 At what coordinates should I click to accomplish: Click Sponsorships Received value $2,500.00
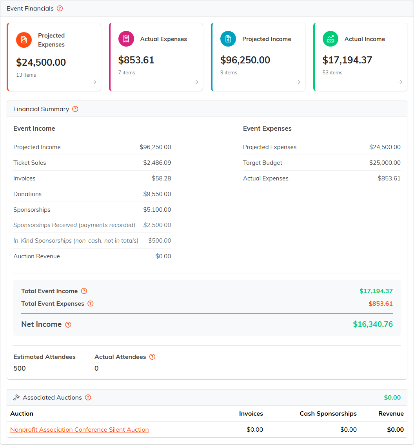click(x=157, y=225)
